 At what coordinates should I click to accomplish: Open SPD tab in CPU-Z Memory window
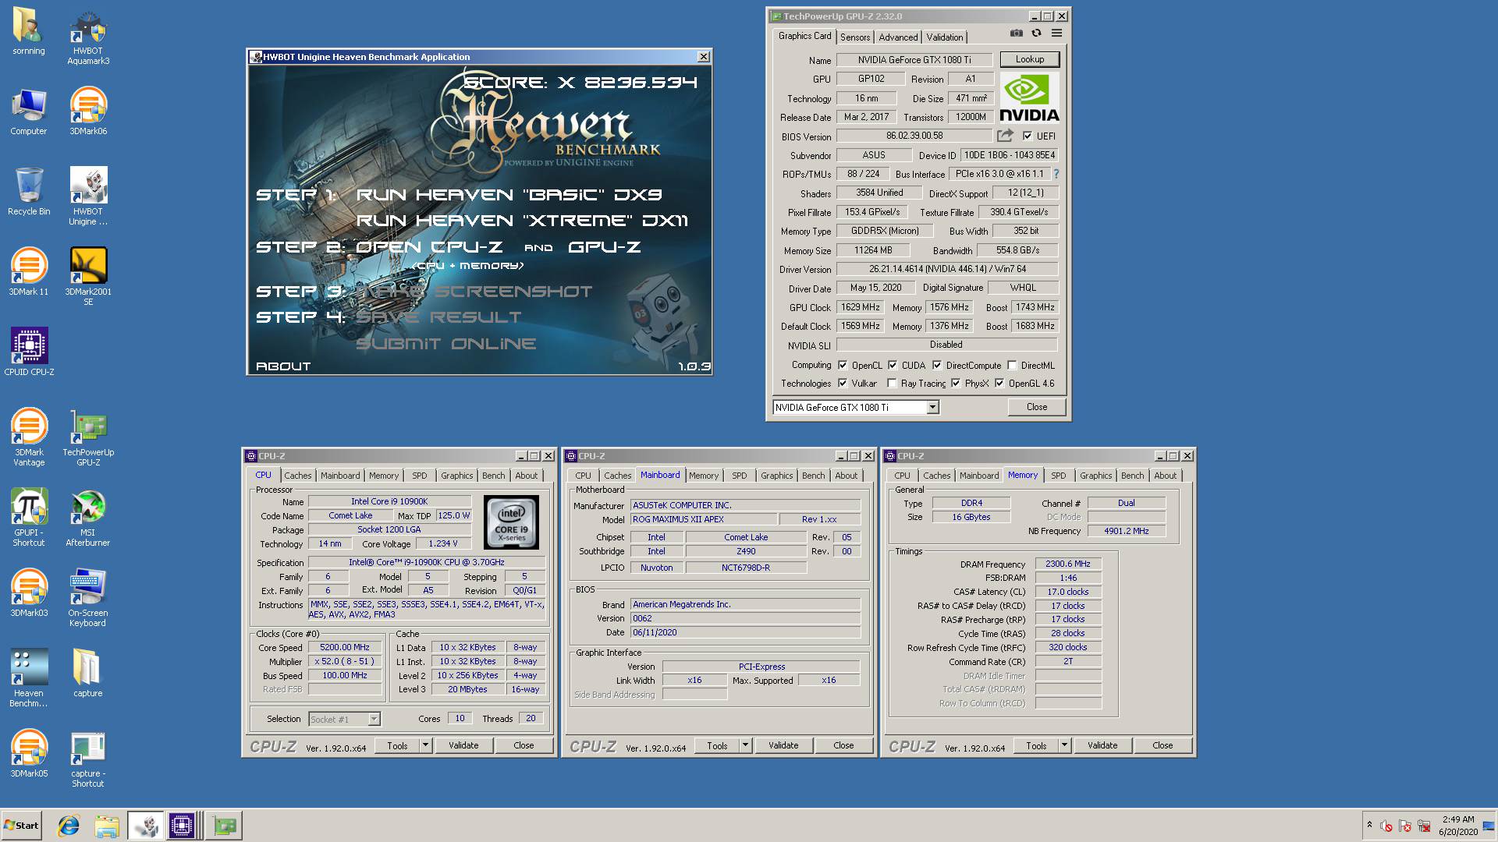coord(1058,476)
